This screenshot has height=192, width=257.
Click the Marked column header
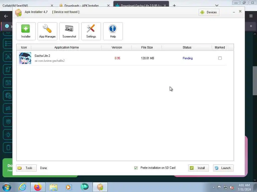[220, 47]
